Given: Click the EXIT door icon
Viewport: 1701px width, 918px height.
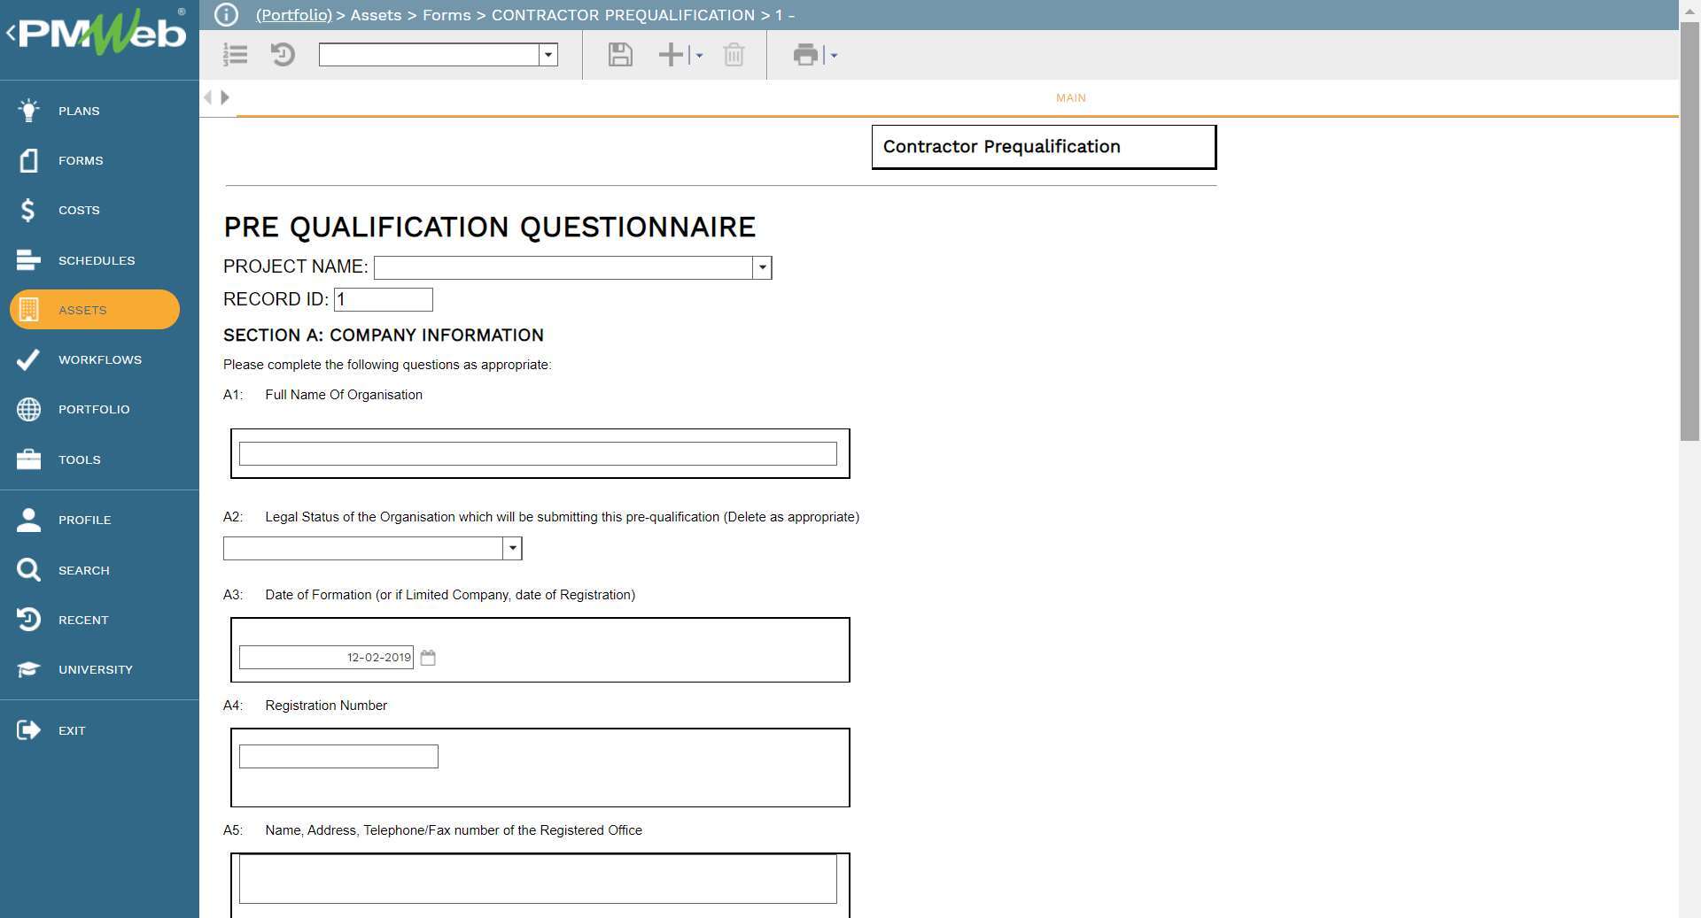Looking at the screenshot, I should 27,729.
